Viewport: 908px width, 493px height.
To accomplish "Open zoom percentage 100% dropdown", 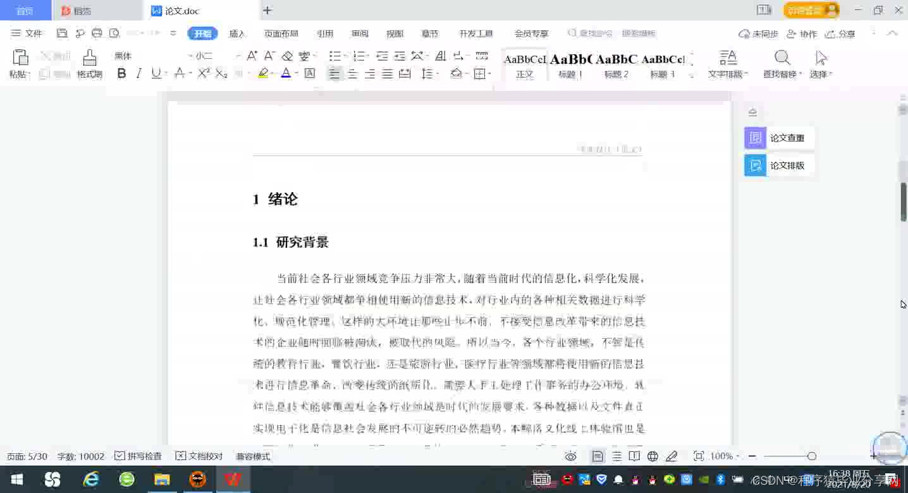I will tap(725, 456).
